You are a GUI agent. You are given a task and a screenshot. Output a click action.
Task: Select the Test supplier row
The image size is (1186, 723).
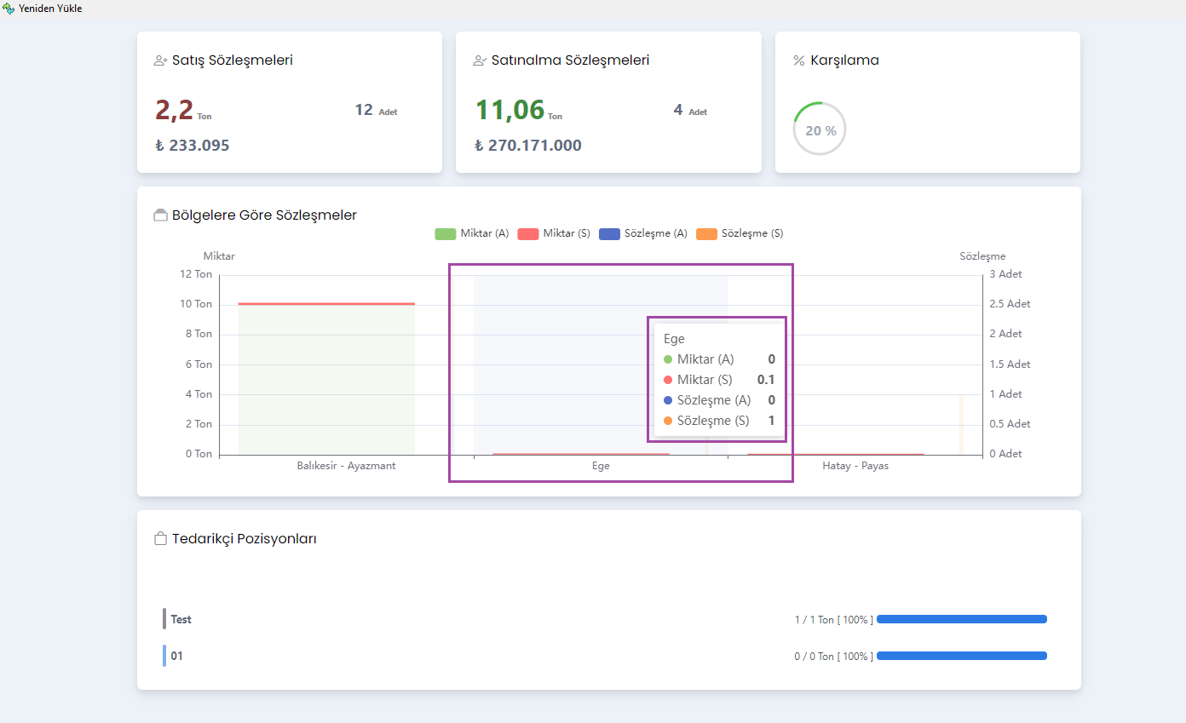pos(181,619)
